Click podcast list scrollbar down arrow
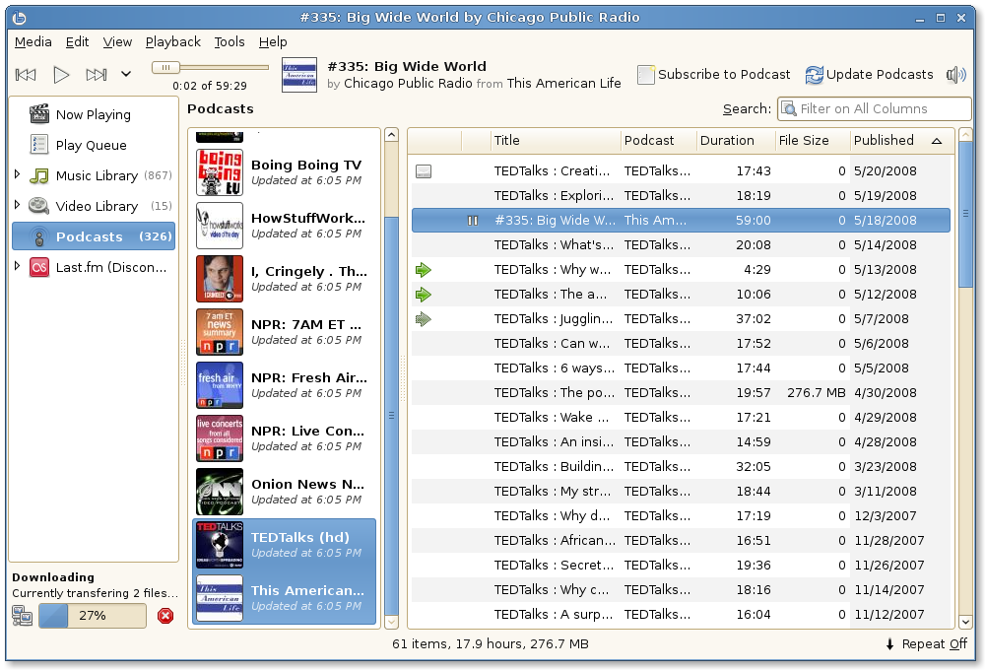Screen dimensions: 985x670 pyautogui.click(x=391, y=623)
